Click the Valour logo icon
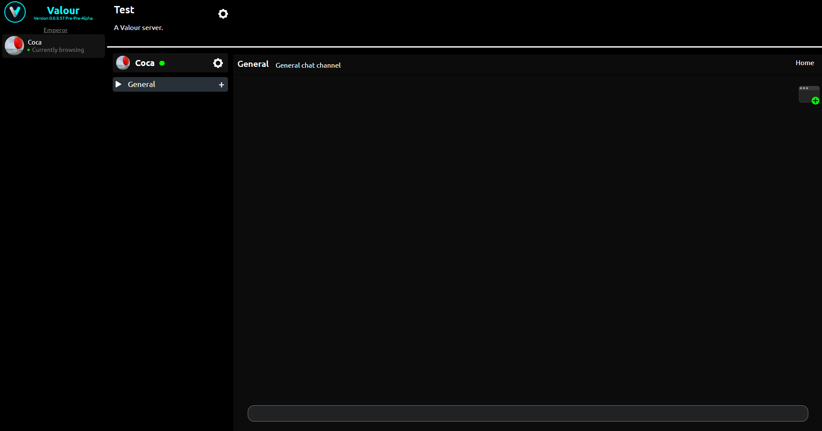 (x=15, y=12)
